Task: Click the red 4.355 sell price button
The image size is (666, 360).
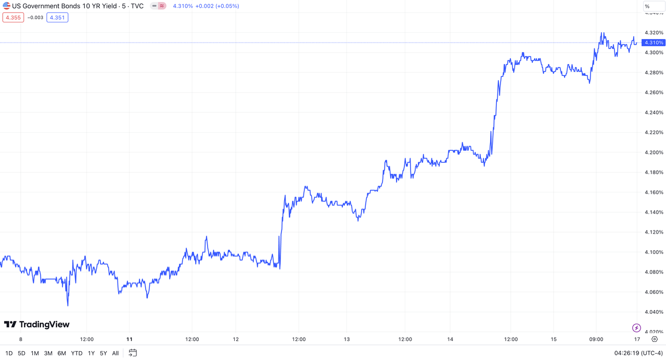Action: (12, 18)
